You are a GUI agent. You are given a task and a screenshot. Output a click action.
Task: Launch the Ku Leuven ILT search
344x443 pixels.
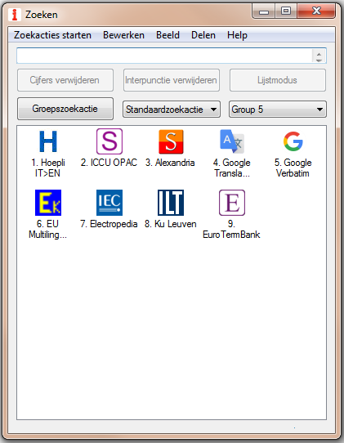pos(171,203)
